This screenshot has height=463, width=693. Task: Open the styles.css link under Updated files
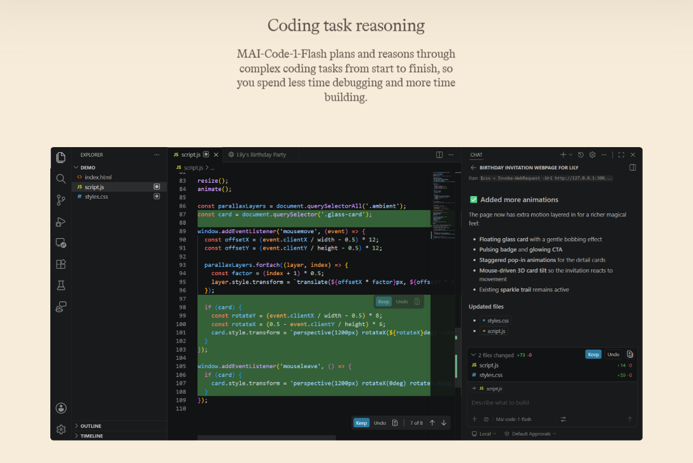[x=496, y=321]
